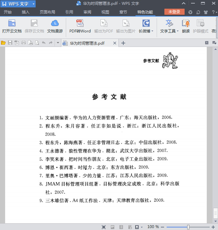Image resolution: width=218 pixels, height=230 pixels.
Task: Click the WPS hot spot round icon
Action: pos(190,12)
